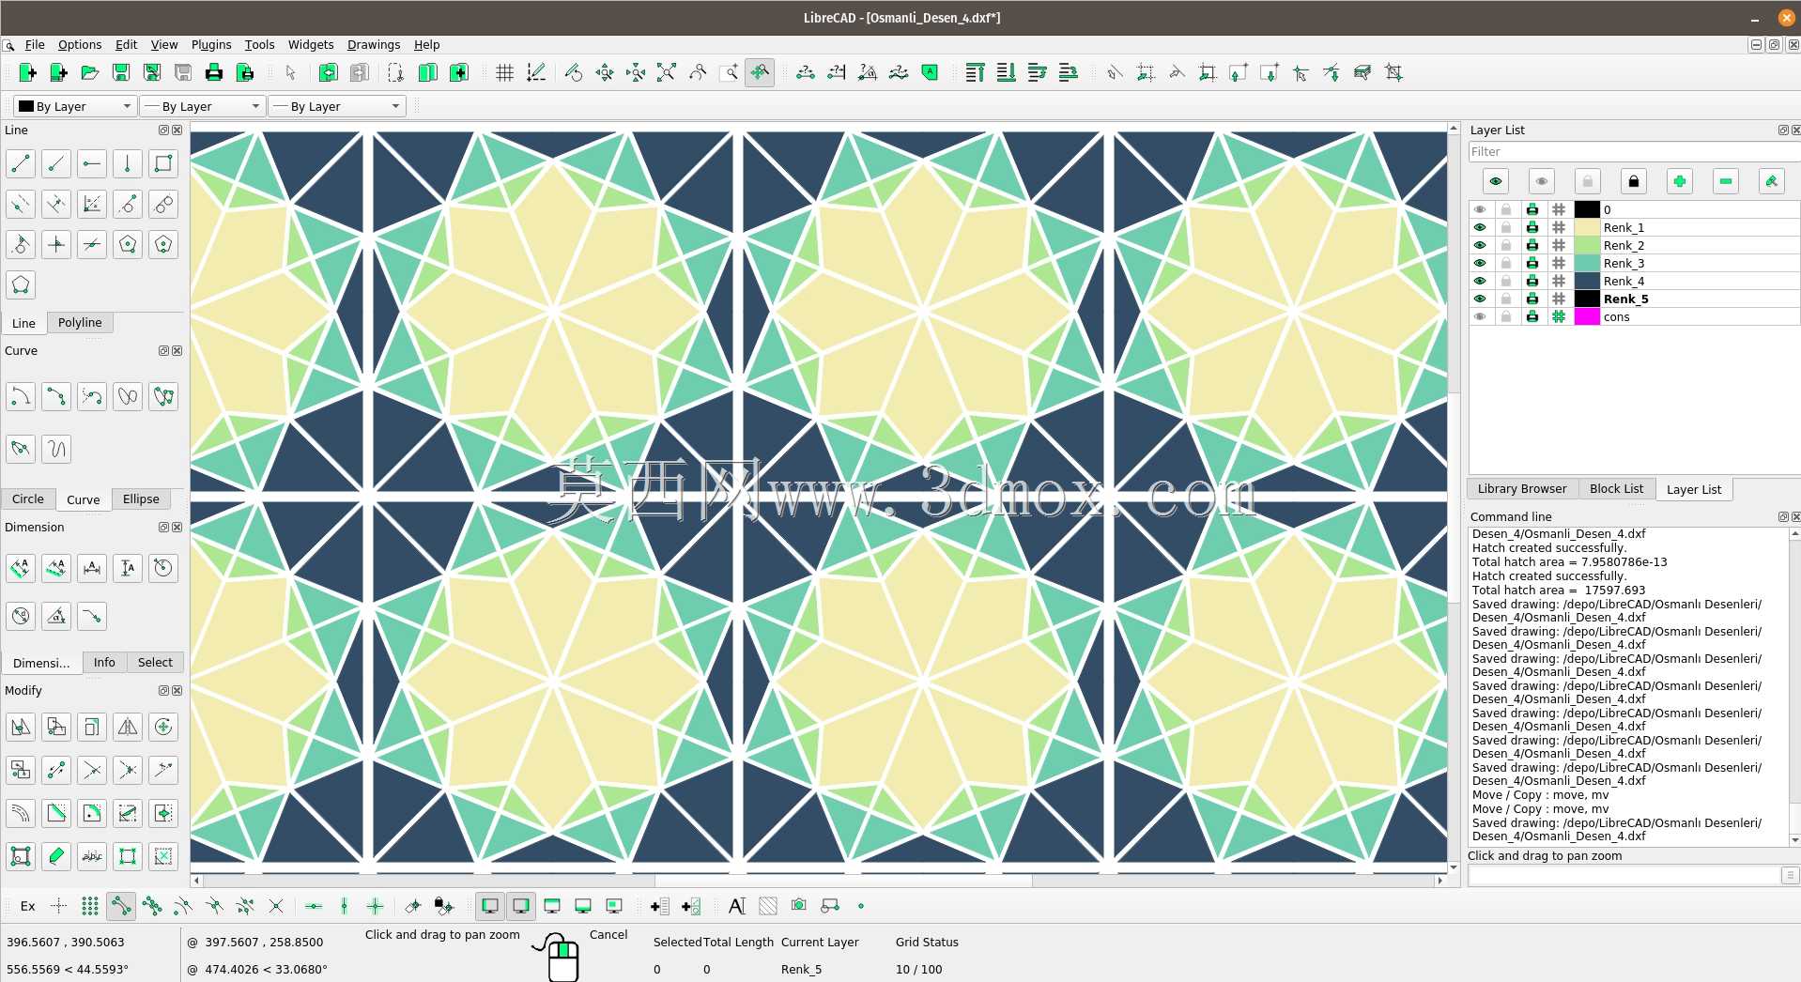Screen dimensions: 1801x982
Task: Switch to the Ellipse tab
Action: tap(141, 499)
